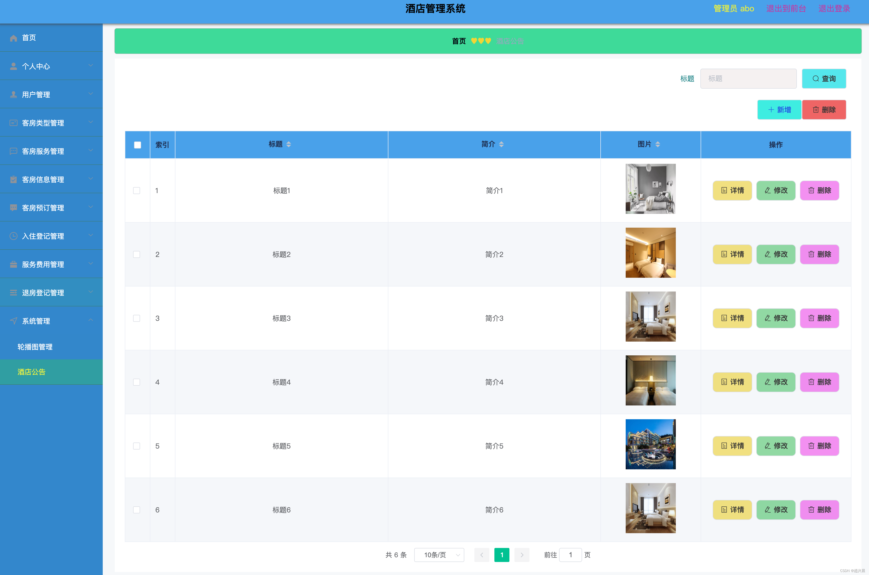Expand 客房类型管理 dropdown menu

(x=51, y=122)
